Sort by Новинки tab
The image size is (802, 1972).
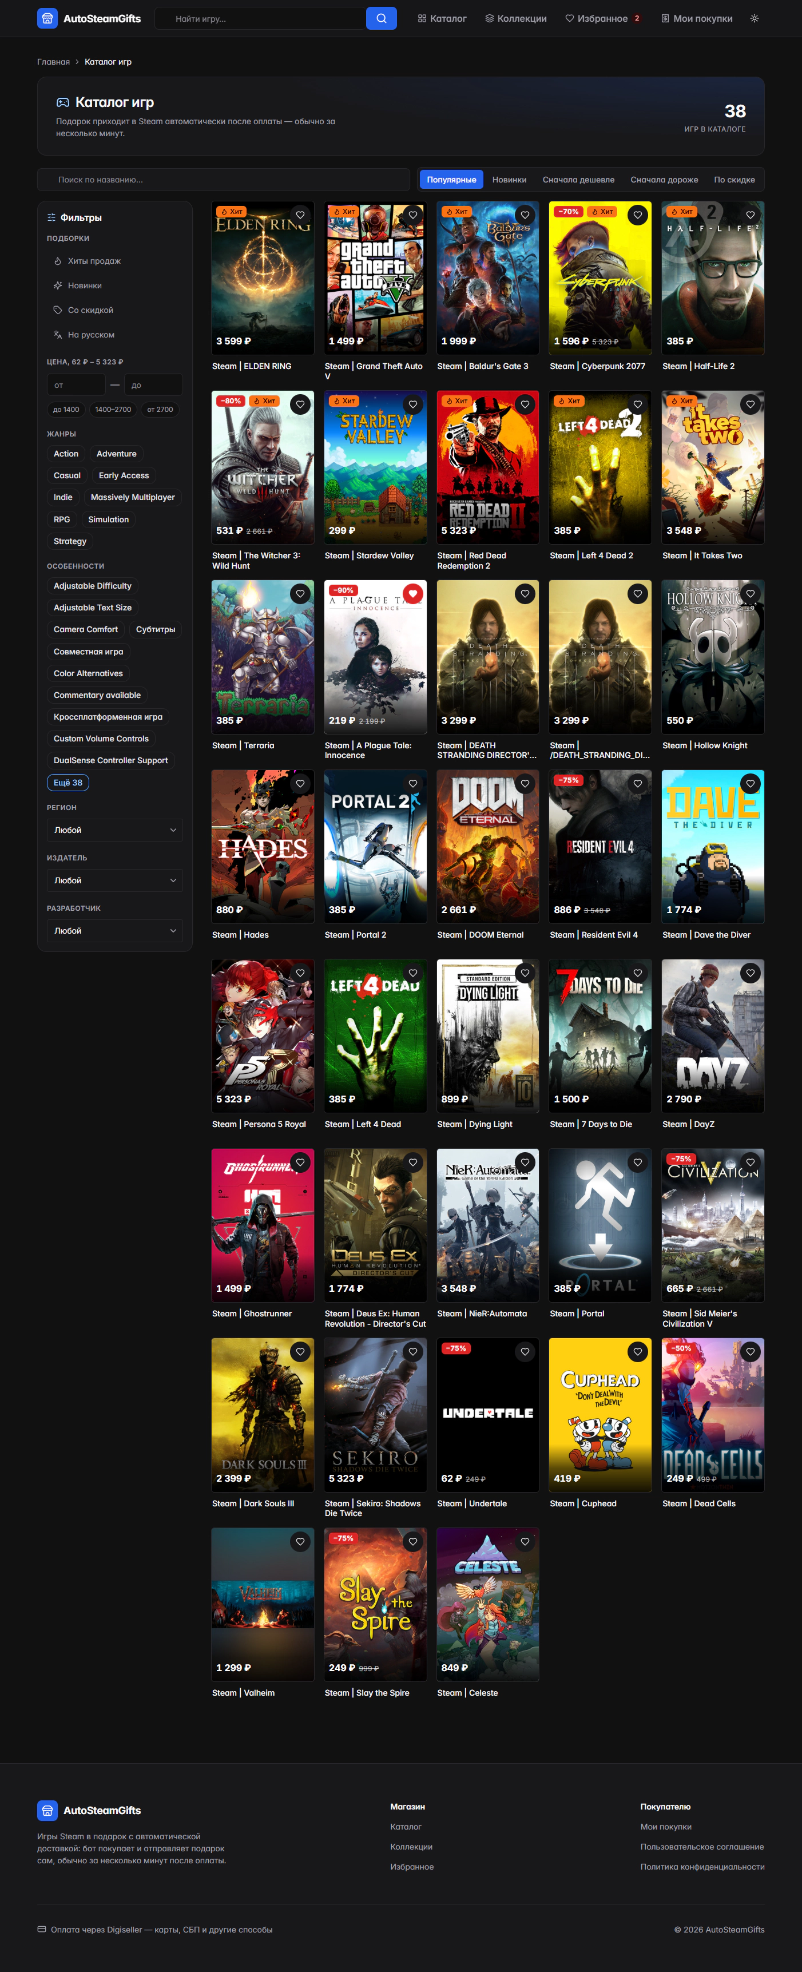pyautogui.click(x=510, y=180)
